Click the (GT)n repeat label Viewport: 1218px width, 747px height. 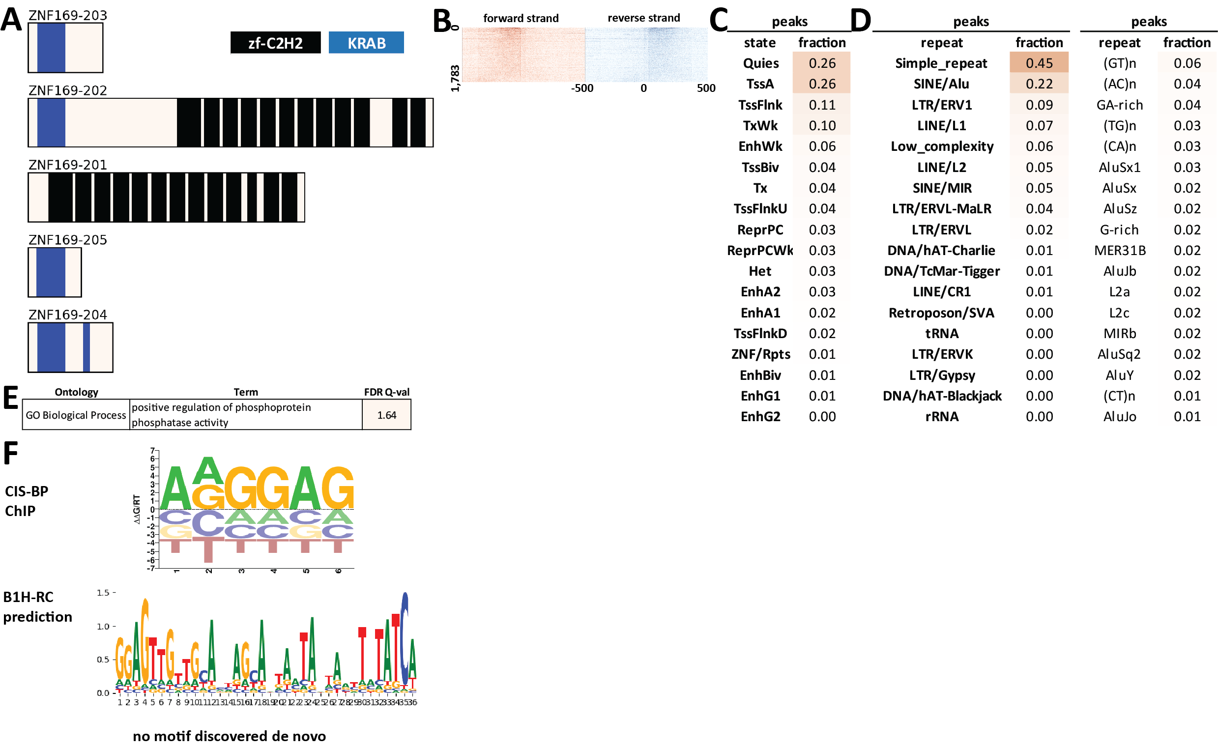(1119, 63)
